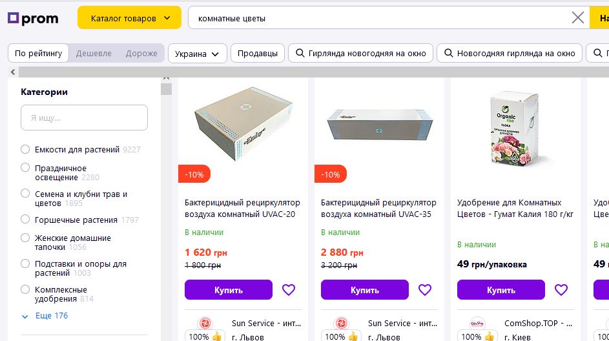
Task: Expand Еще 176 categories
Action: [45, 316]
